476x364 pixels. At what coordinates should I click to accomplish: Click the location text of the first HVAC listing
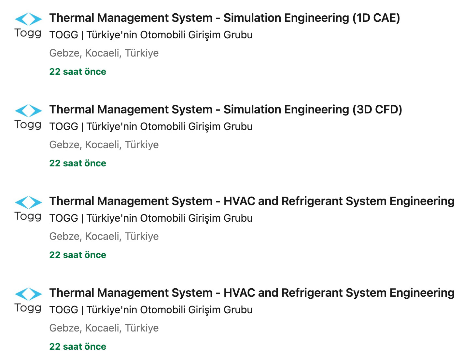tap(104, 236)
